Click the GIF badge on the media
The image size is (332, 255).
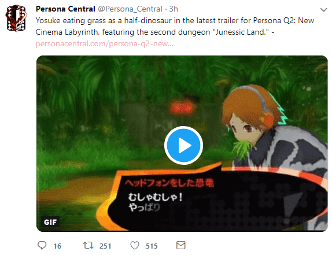(50, 222)
